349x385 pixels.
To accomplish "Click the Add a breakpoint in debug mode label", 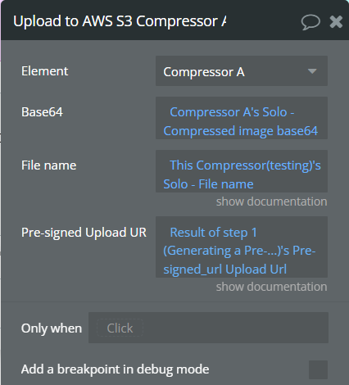I will (116, 369).
